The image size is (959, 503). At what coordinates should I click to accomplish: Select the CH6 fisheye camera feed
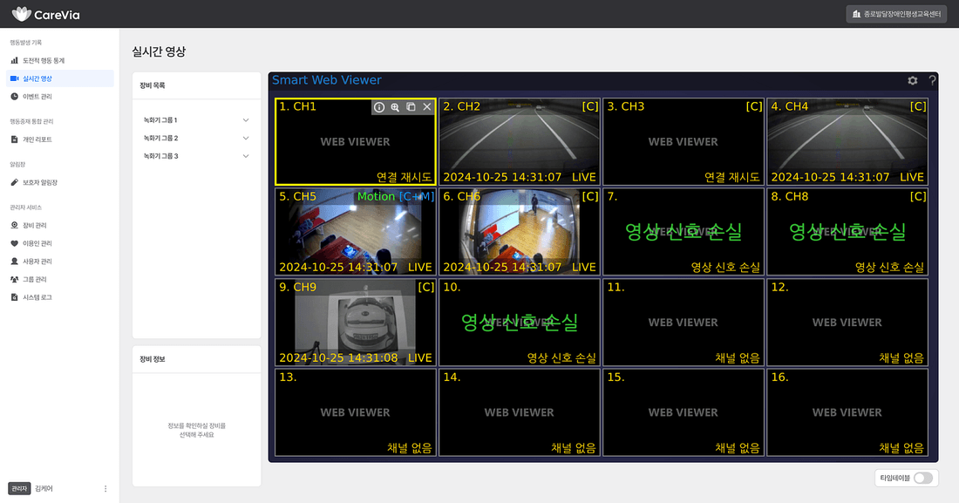point(520,232)
